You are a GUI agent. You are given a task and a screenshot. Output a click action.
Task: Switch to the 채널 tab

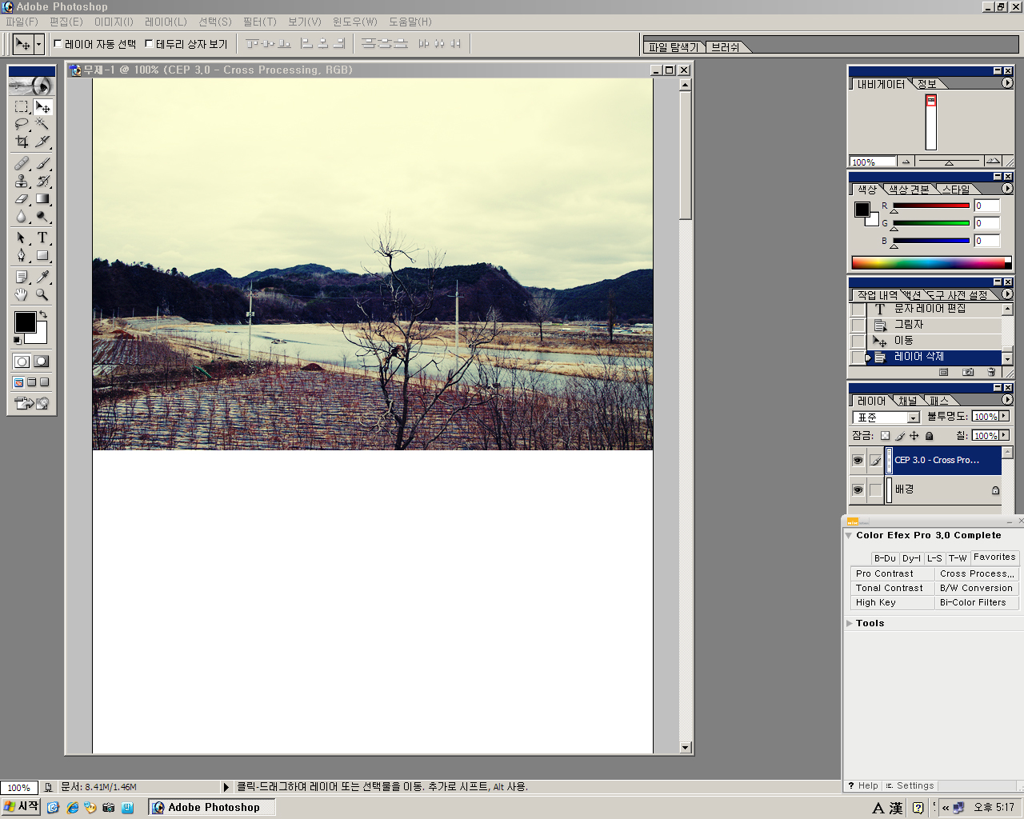[x=907, y=401]
